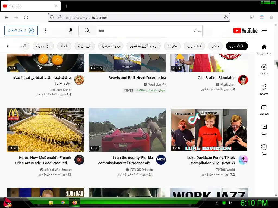The width and height of the screenshot is (278, 208).
Task: Reload the page with the refresh icon
Action: pos(26,18)
